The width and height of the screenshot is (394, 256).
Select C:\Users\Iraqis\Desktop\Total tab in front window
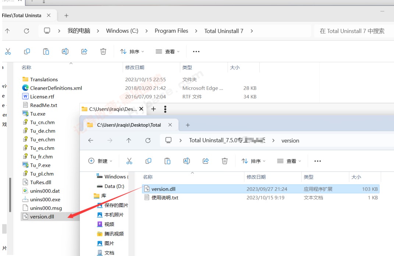[x=129, y=125]
